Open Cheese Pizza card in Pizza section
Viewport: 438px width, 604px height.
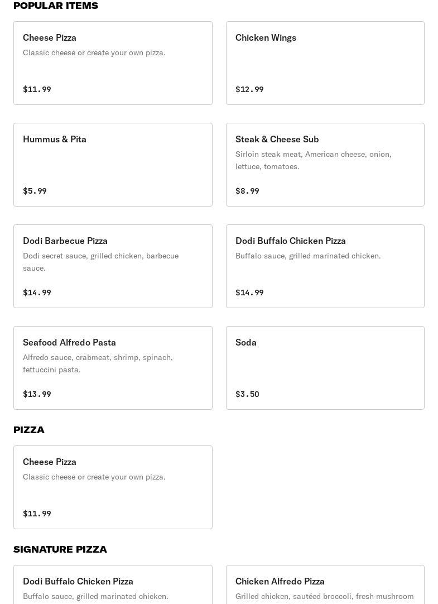point(113,487)
